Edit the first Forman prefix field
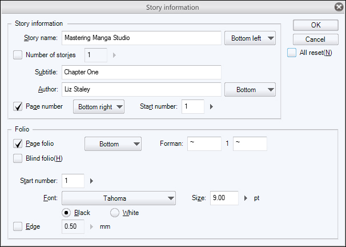The height and width of the screenshot is (247, 346). [204, 144]
